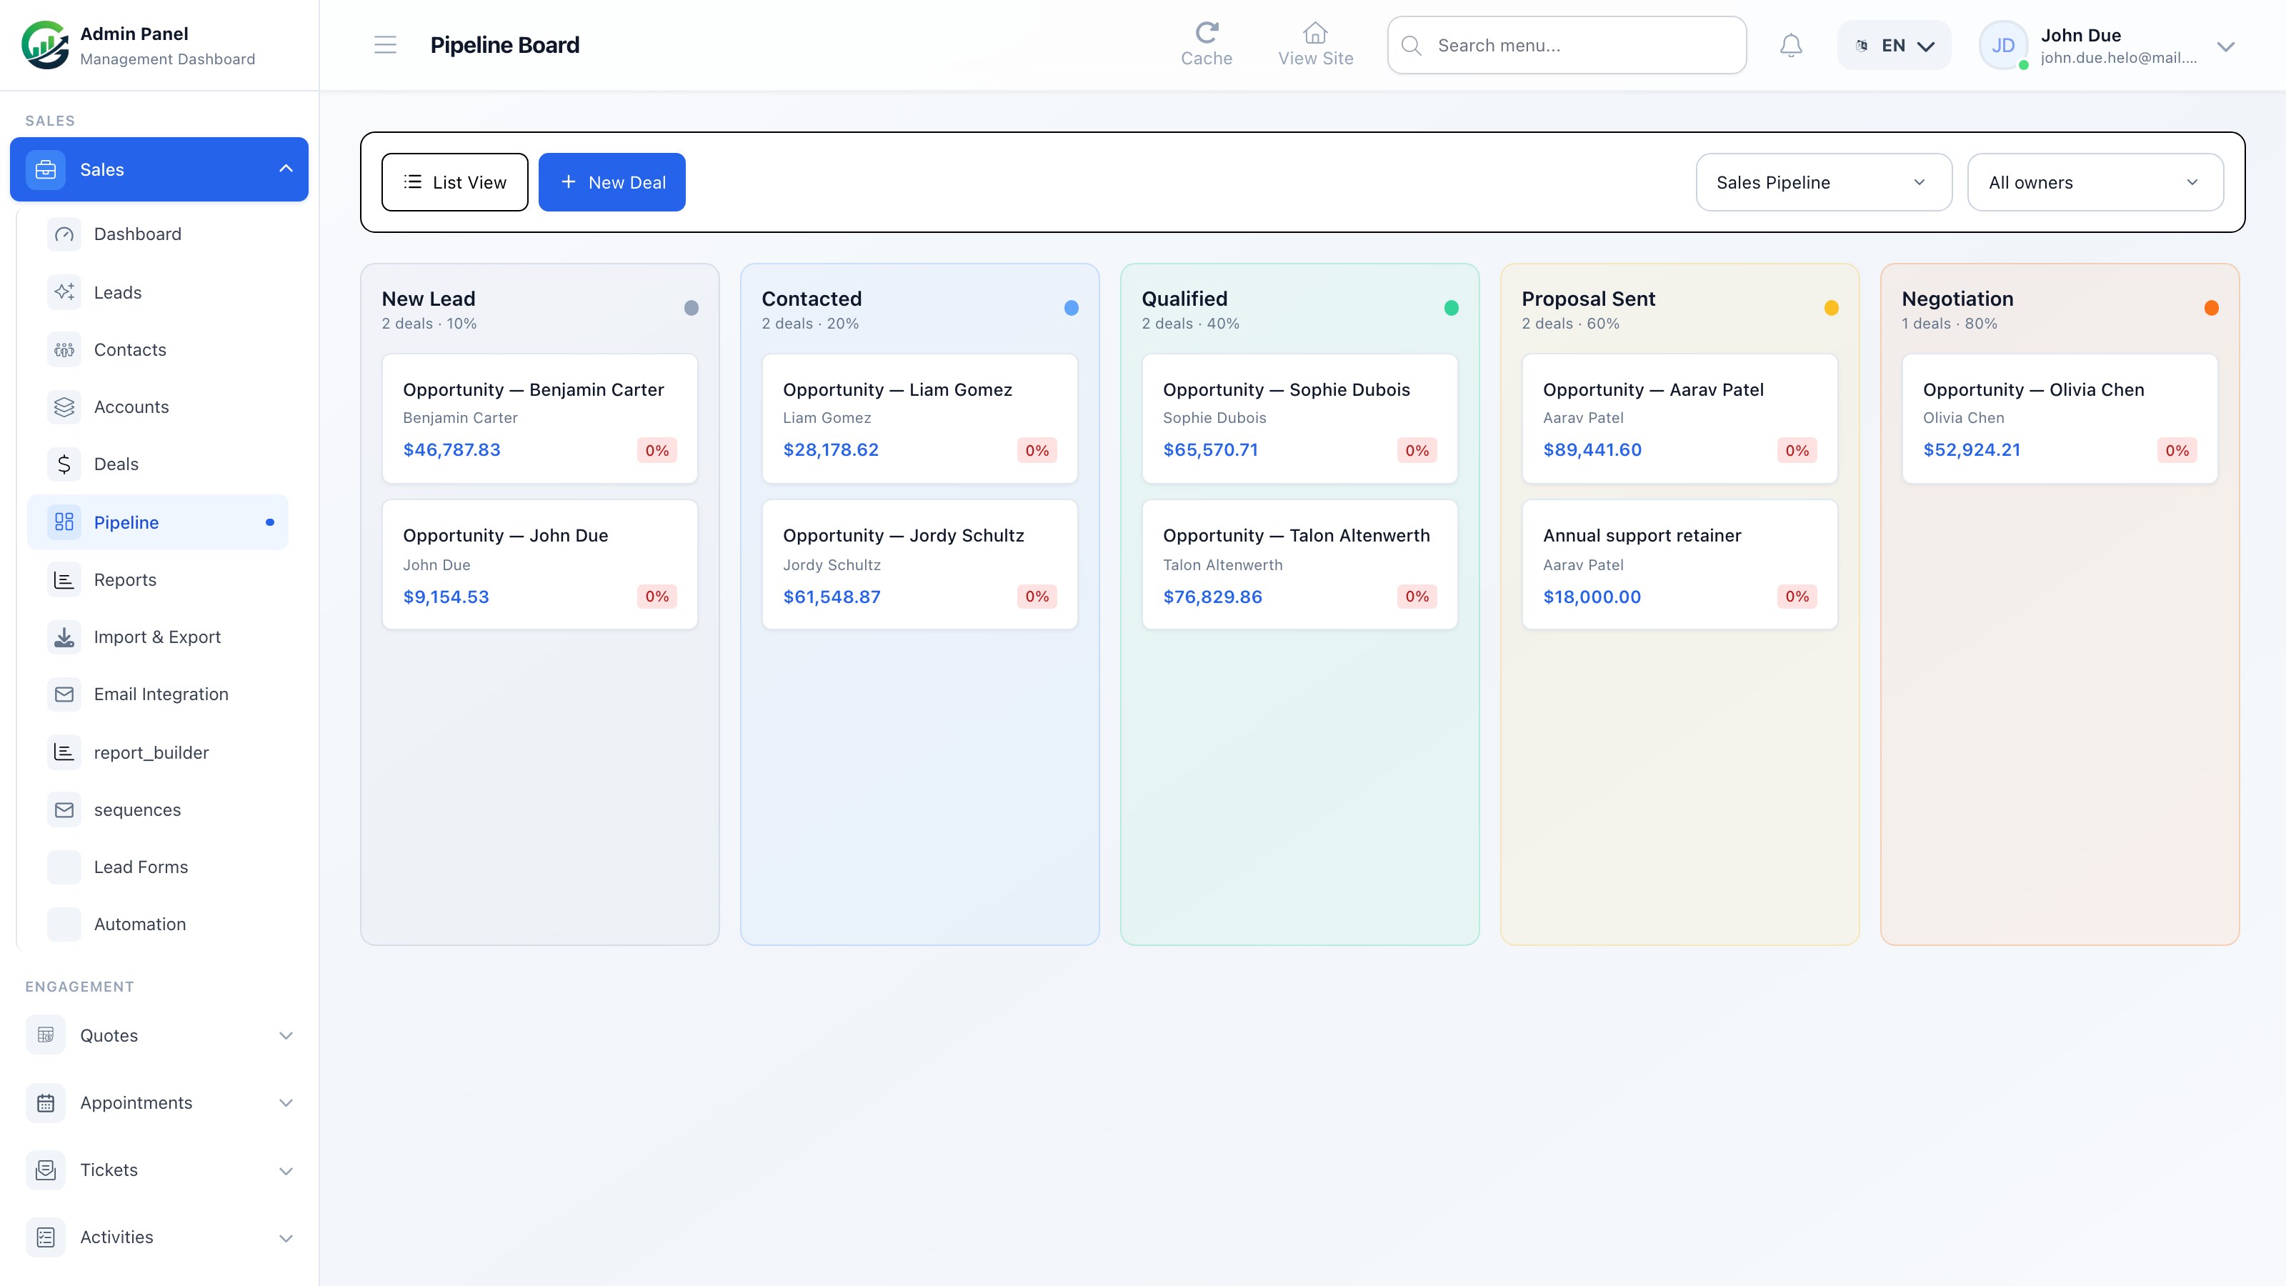The height and width of the screenshot is (1286, 2286).
Task: Click the Admin Panel logo icon
Action: (x=45, y=45)
